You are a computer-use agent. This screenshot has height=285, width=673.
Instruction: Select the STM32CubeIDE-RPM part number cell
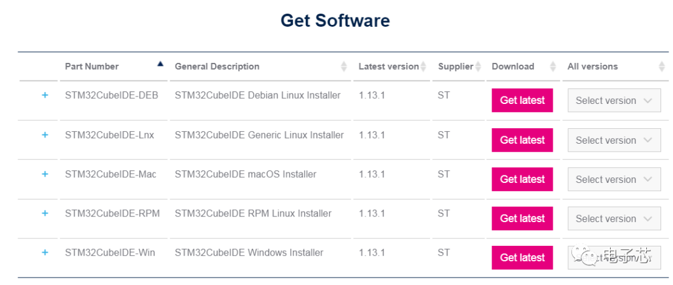pos(112,213)
